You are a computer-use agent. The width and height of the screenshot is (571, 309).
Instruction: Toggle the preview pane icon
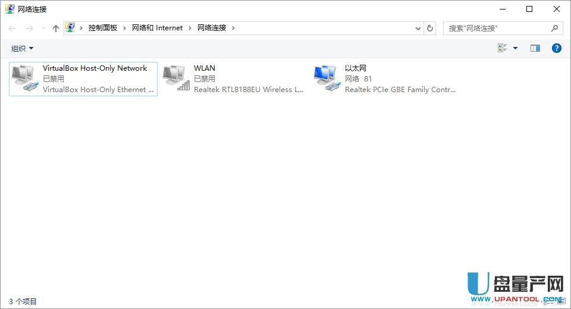click(x=535, y=48)
